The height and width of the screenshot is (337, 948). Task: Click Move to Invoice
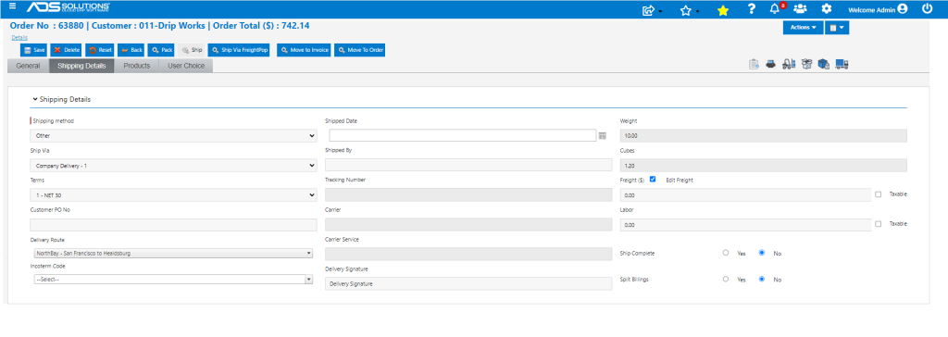(304, 50)
